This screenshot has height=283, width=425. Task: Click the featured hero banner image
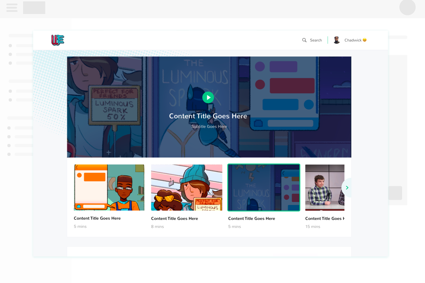209,107
